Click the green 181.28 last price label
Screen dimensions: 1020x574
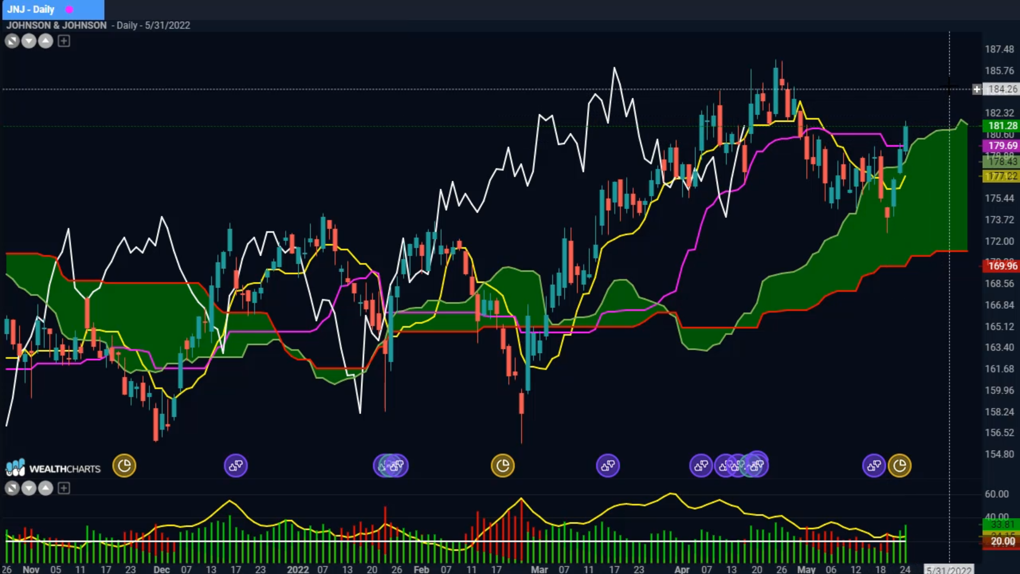[x=1001, y=126]
